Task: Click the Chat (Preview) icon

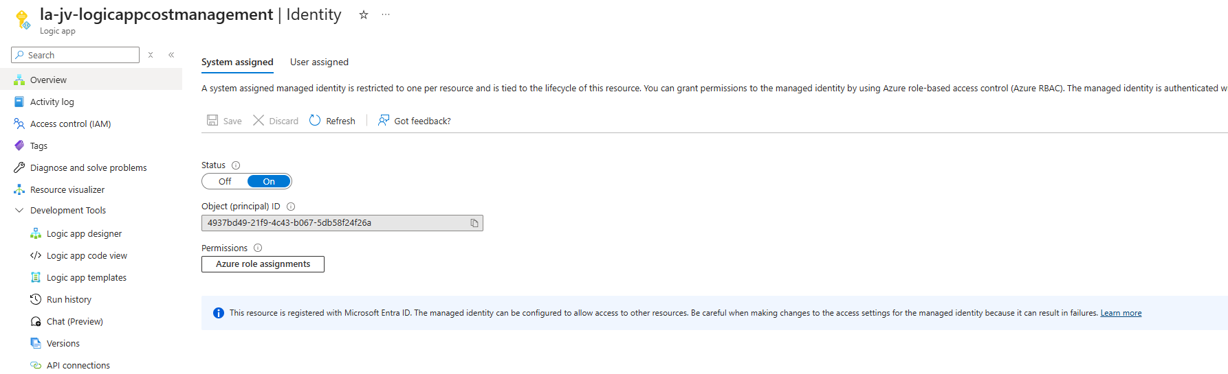Action: 36,321
